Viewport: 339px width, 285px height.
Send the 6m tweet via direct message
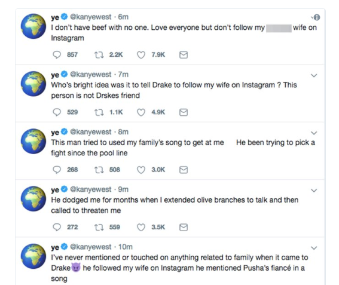pyautogui.click(x=184, y=55)
